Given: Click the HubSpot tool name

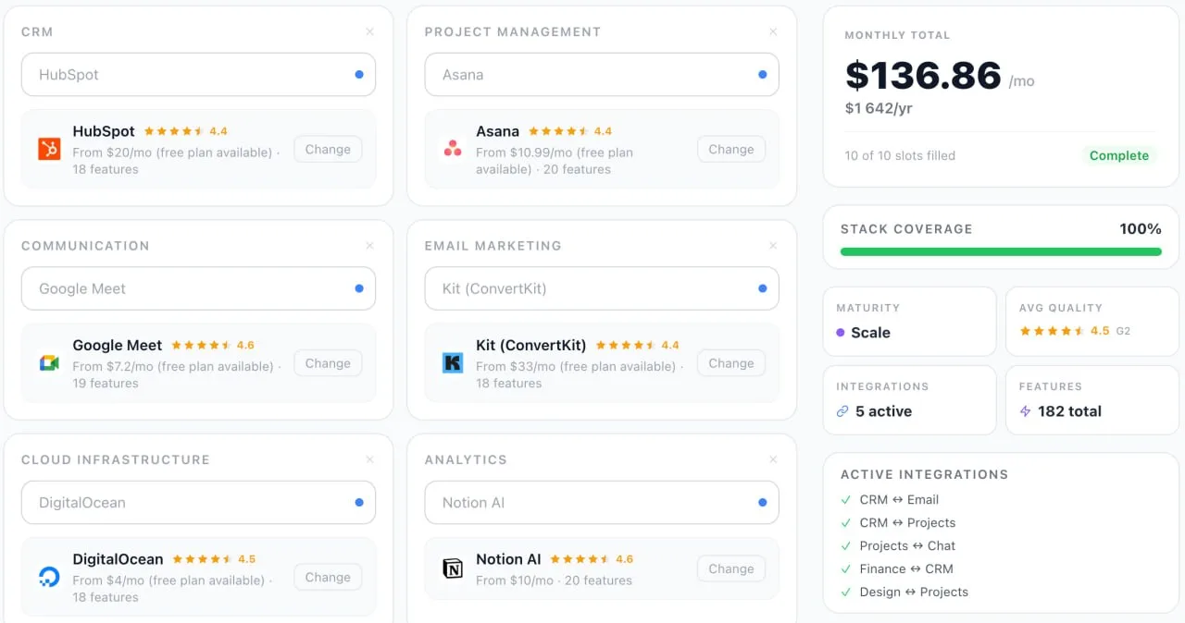Looking at the screenshot, I should click(104, 131).
